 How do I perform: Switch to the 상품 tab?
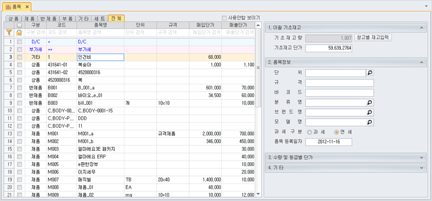tap(13, 18)
